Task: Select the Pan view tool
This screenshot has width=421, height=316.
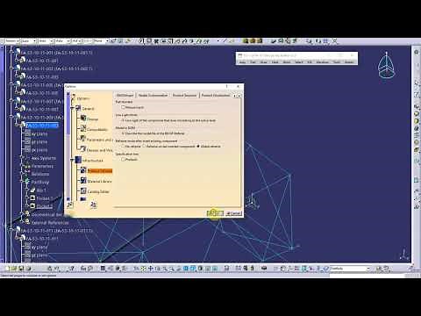Action: 151,268
